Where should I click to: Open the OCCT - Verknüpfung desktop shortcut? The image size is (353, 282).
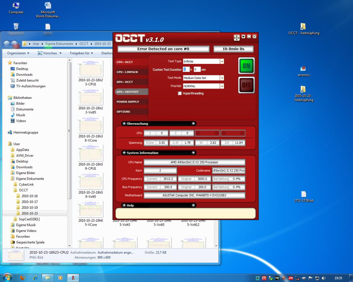pyautogui.click(x=304, y=29)
